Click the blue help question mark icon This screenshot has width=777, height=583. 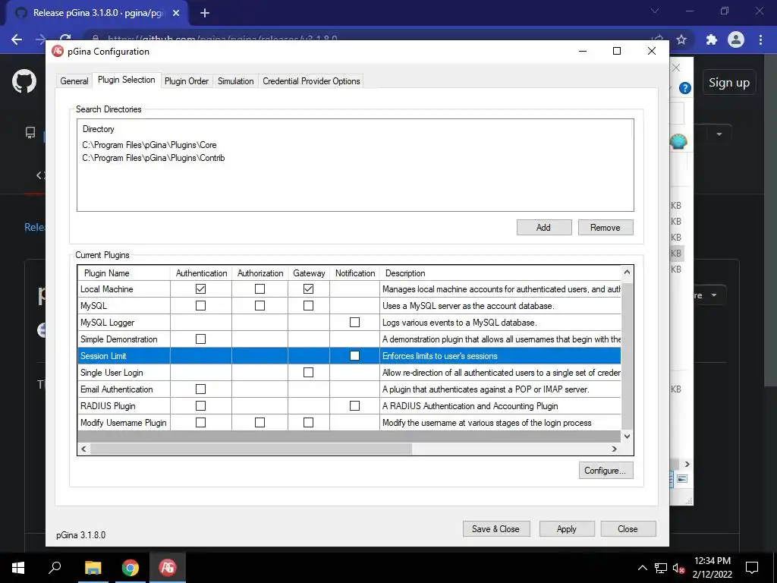pyautogui.click(x=685, y=88)
